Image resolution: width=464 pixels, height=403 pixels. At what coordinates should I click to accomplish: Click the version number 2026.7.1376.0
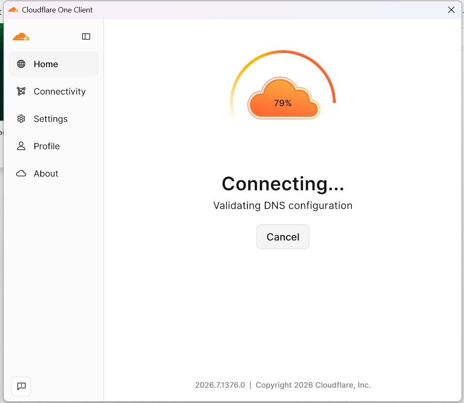[x=220, y=385]
